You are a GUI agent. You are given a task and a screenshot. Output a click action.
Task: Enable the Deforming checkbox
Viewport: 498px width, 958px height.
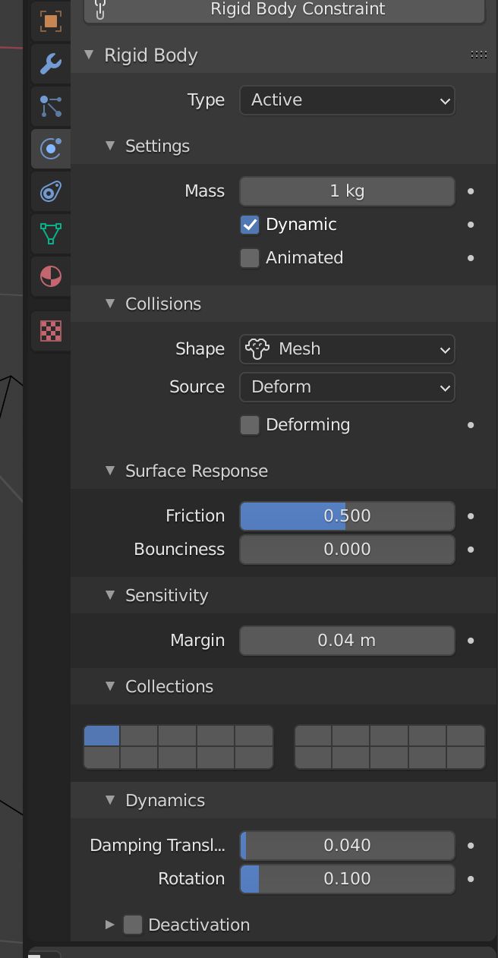pos(250,425)
